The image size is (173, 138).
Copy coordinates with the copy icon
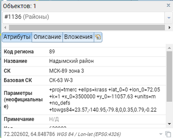pyautogui.click(x=168, y=134)
